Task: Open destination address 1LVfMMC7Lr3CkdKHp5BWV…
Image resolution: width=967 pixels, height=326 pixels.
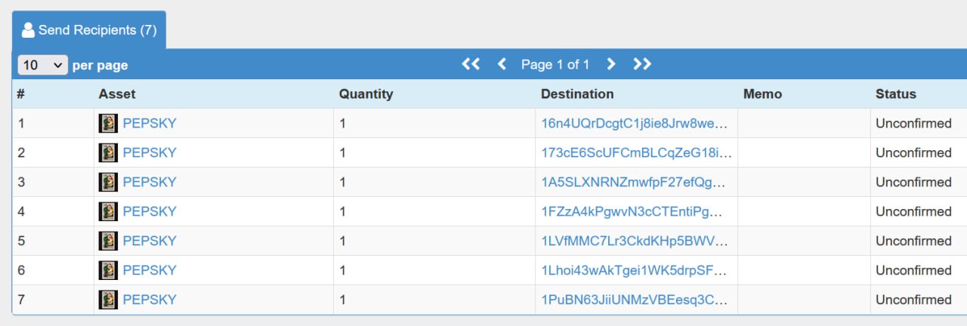Action: (635, 241)
